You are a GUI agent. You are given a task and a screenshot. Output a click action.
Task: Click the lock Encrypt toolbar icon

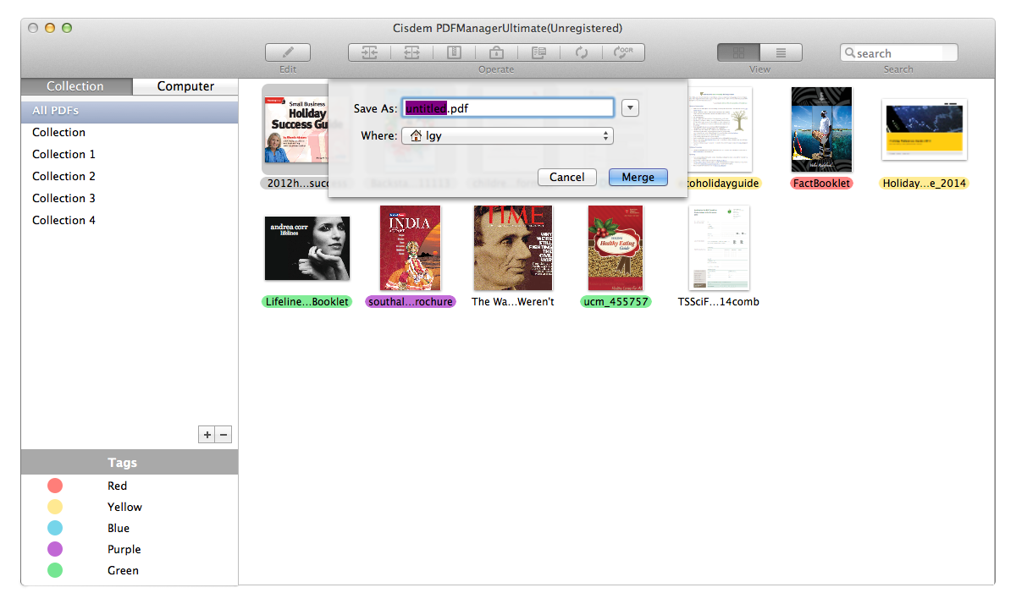[x=496, y=52]
